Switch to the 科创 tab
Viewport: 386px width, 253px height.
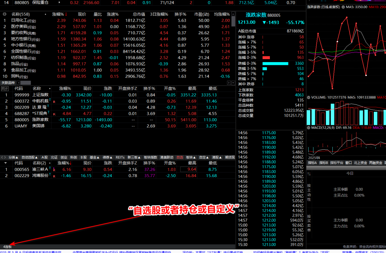coord(73,157)
